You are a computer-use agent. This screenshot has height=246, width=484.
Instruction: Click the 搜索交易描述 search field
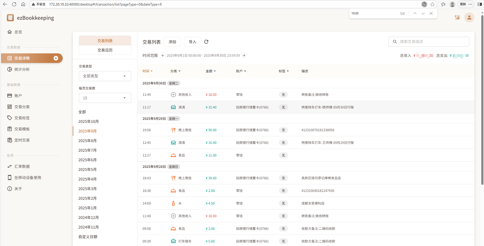[x=429, y=42]
